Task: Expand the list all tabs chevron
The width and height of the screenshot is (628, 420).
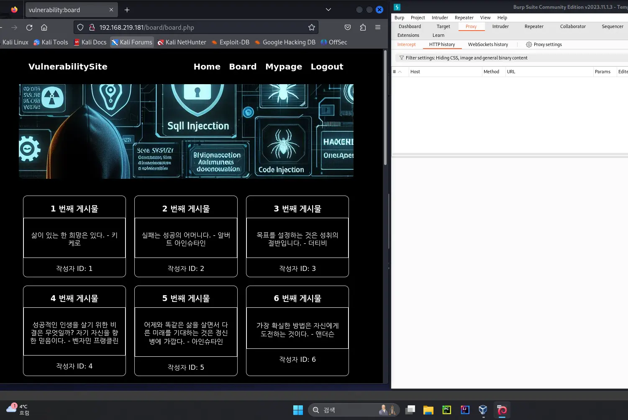Action: point(328,10)
